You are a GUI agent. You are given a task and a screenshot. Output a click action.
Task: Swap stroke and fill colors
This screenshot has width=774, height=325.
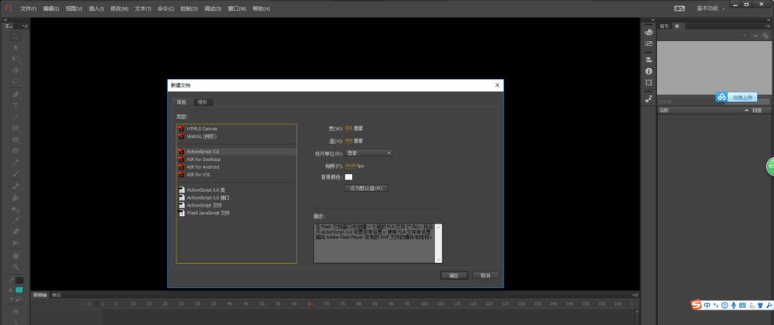(19, 299)
